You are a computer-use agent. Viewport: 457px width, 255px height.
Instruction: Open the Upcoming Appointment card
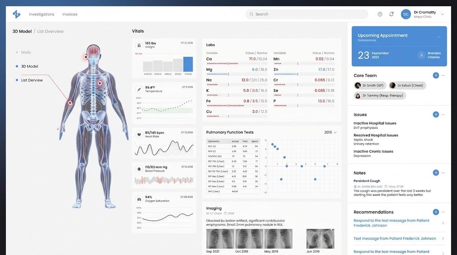coord(399,46)
